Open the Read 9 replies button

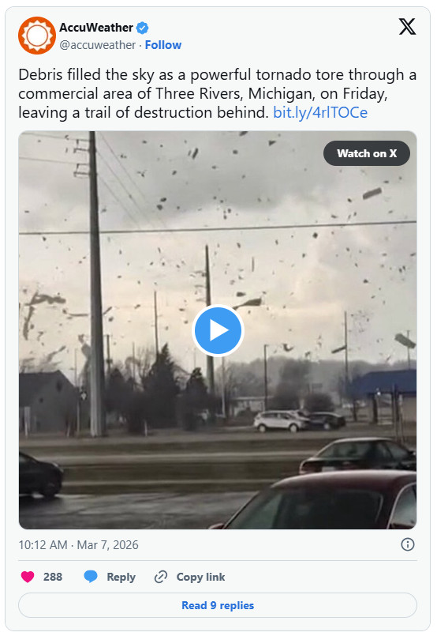(x=218, y=605)
